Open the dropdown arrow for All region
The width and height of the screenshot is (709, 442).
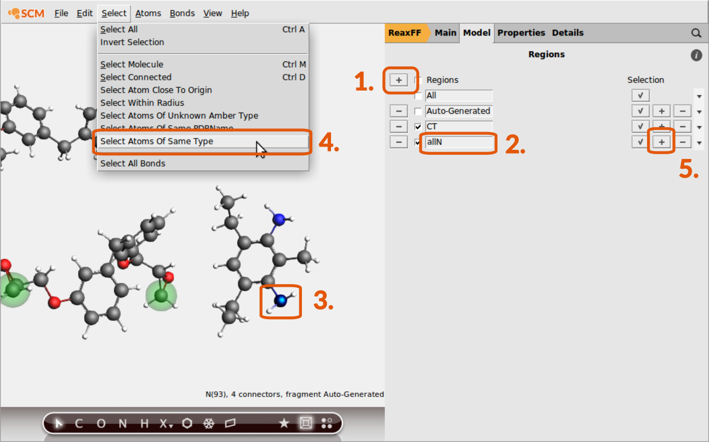[699, 96]
